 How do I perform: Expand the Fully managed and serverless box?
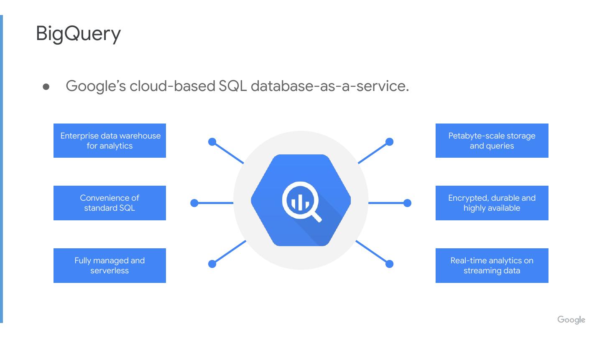click(x=110, y=265)
